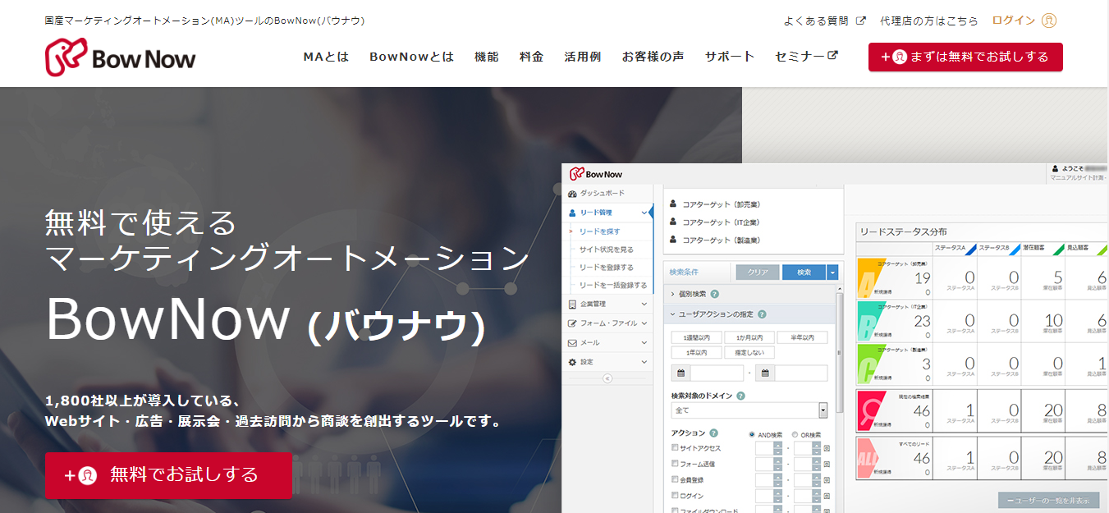Click the person icon beside コアターゲット（IT企業）
This screenshot has height=513, width=1109.
pyautogui.click(x=673, y=222)
